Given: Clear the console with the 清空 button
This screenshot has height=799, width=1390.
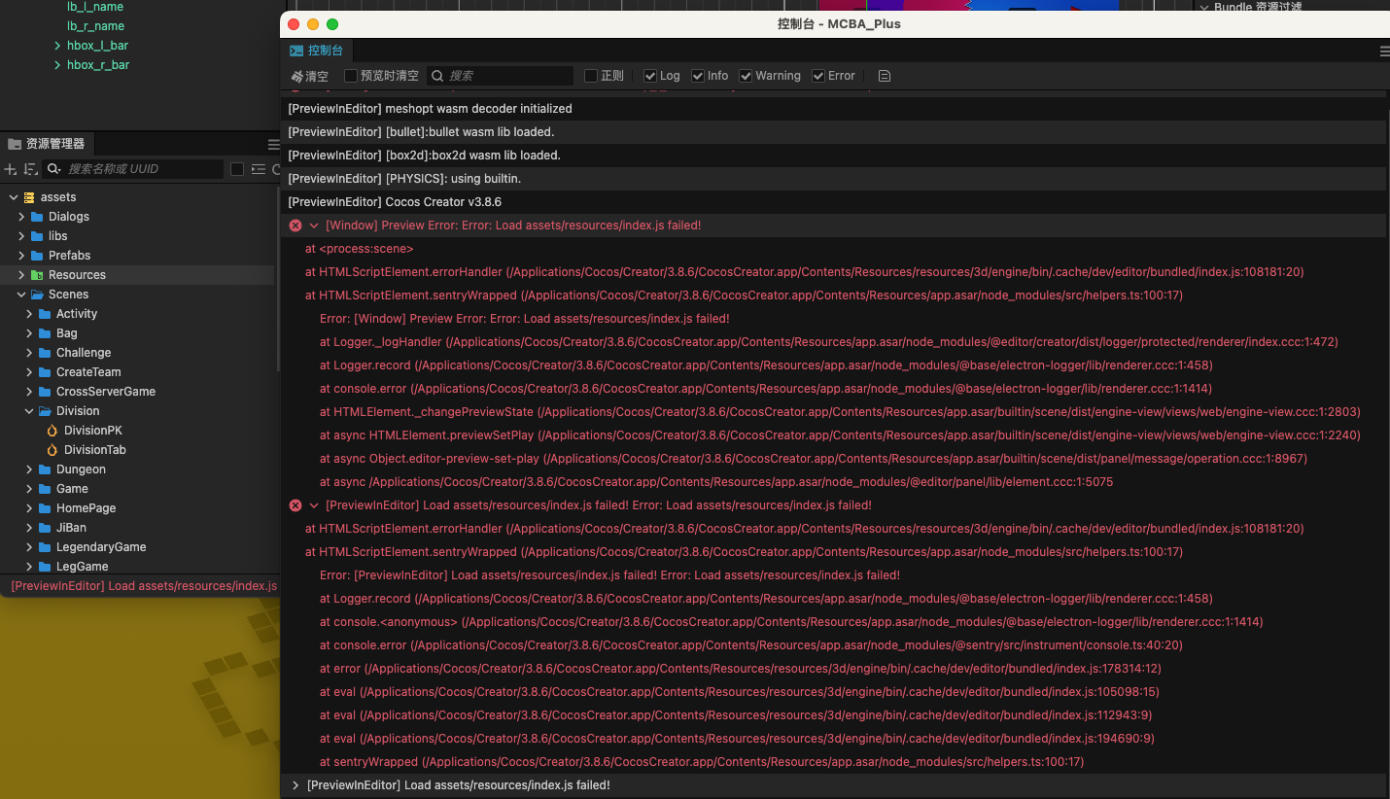Looking at the screenshot, I should 310,76.
